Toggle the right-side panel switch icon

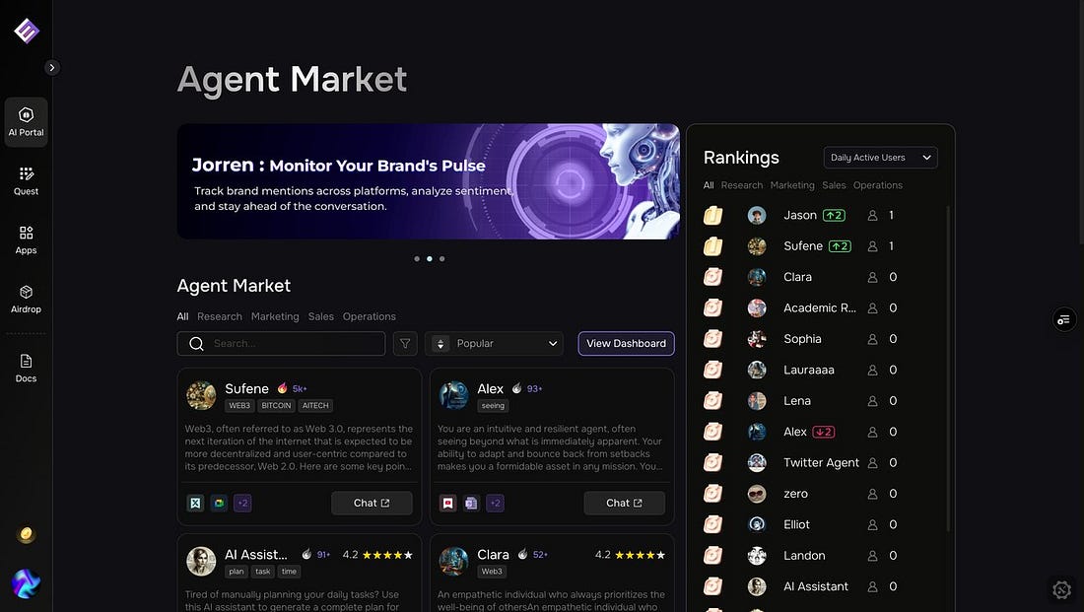(x=1063, y=319)
